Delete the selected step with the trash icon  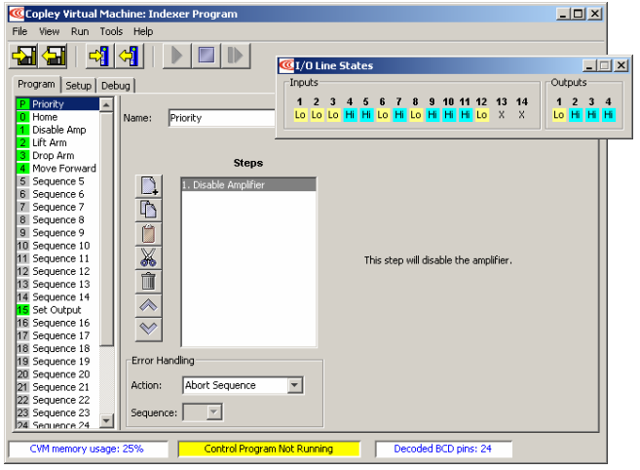click(149, 282)
